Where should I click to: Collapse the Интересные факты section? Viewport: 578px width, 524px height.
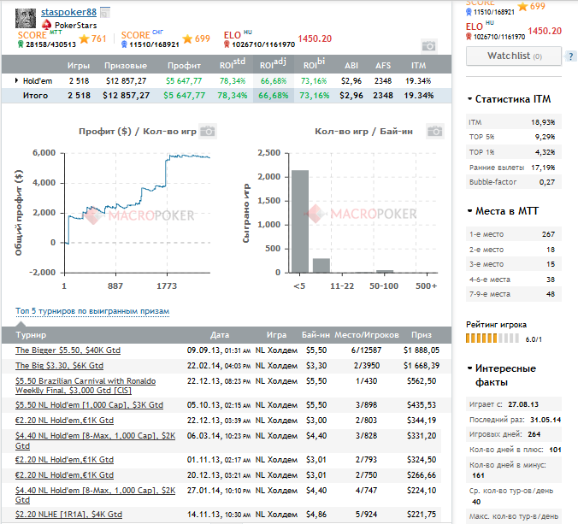pos(469,368)
